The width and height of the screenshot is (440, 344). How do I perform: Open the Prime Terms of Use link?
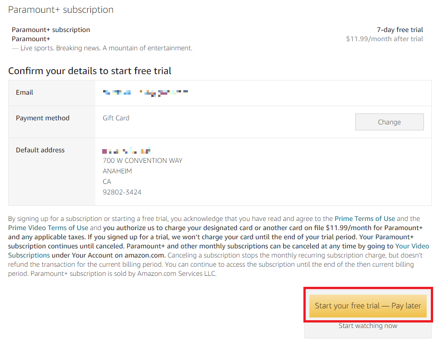[364, 219]
